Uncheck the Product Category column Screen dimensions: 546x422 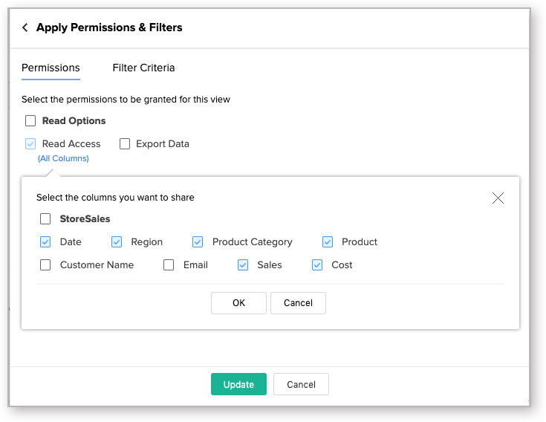pyautogui.click(x=198, y=242)
